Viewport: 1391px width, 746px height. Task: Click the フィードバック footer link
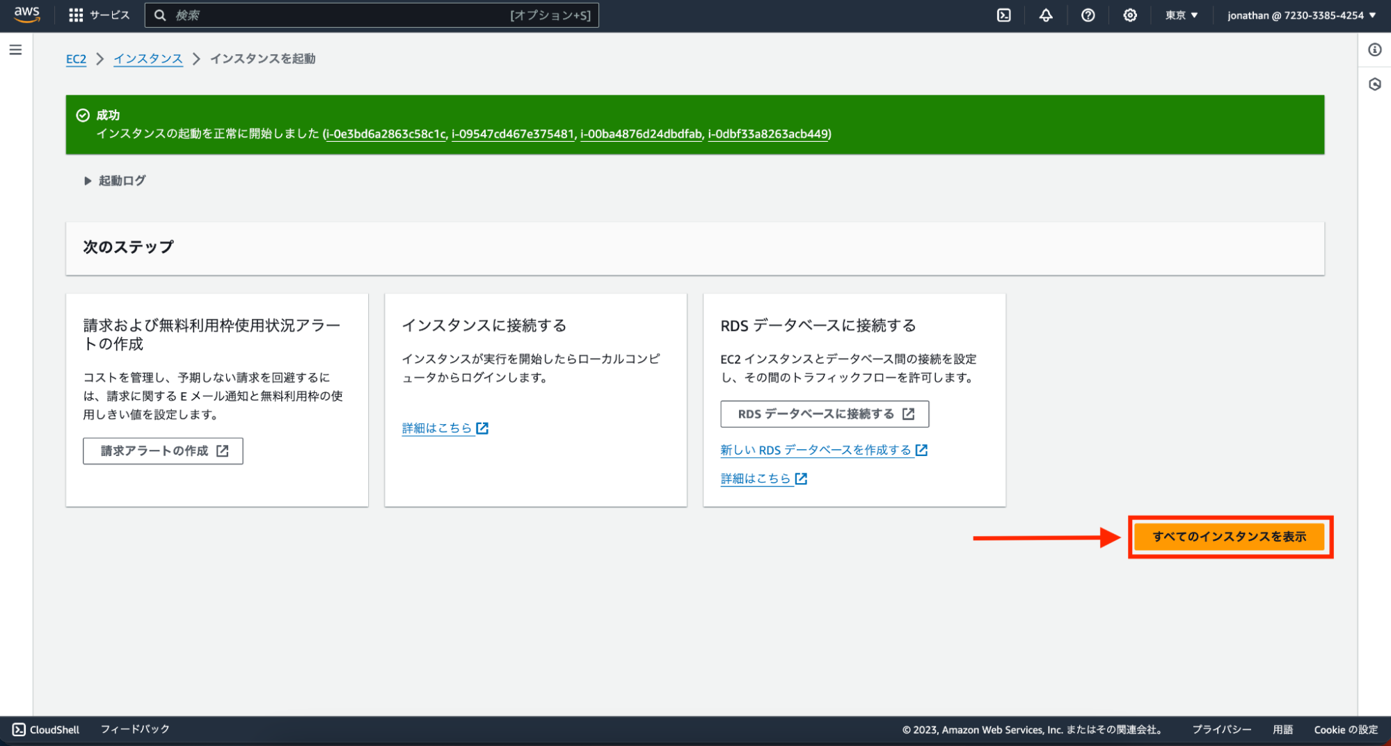pos(135,729)
